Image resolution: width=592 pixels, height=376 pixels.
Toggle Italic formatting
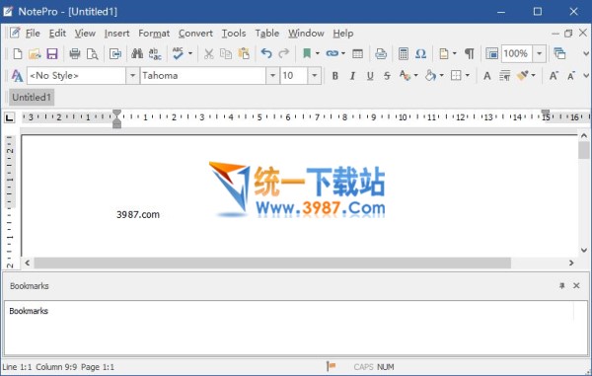(352, 76)
